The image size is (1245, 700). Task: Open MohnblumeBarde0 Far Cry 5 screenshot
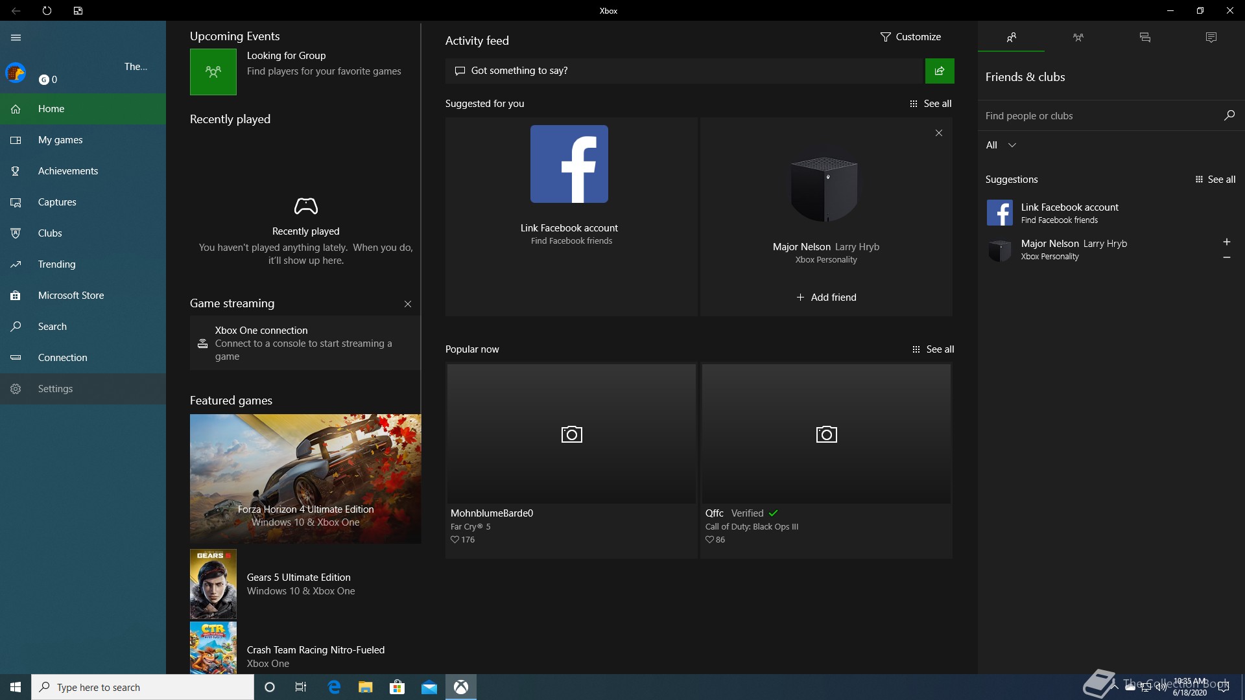pos(571,434)
